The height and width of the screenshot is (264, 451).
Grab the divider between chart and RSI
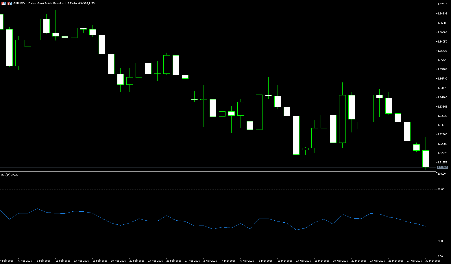202,172
